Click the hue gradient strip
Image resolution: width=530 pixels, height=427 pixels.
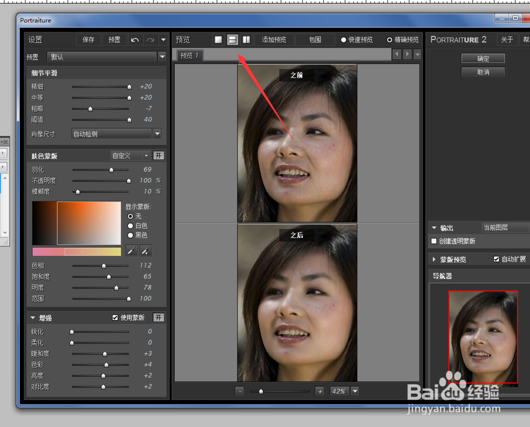coord(77,252)
